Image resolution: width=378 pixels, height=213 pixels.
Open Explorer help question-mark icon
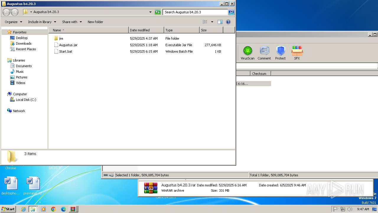tap(228, 22)
